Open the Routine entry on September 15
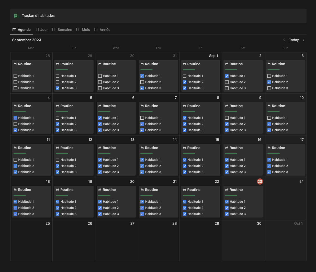This screenshot has width=316, height=272. (194, 148)
